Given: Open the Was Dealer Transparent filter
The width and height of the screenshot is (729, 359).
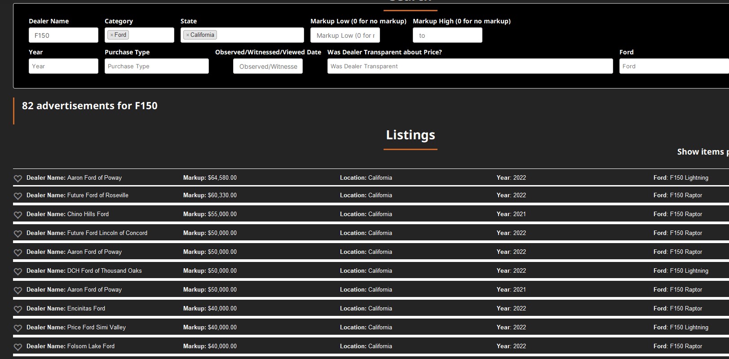Looking at the screenshot, I should tap(470, 66).
